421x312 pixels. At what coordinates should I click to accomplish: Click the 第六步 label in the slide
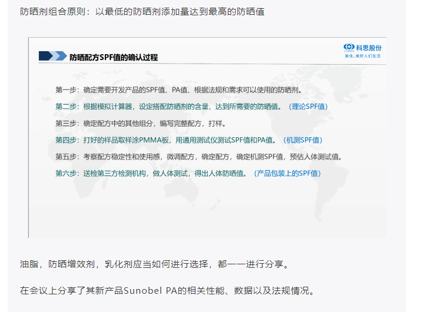pyautogui.click(x=67, y=173)
